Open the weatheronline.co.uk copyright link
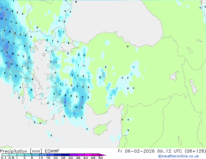This screenshot has width=206, height=159. click(179, 156)
